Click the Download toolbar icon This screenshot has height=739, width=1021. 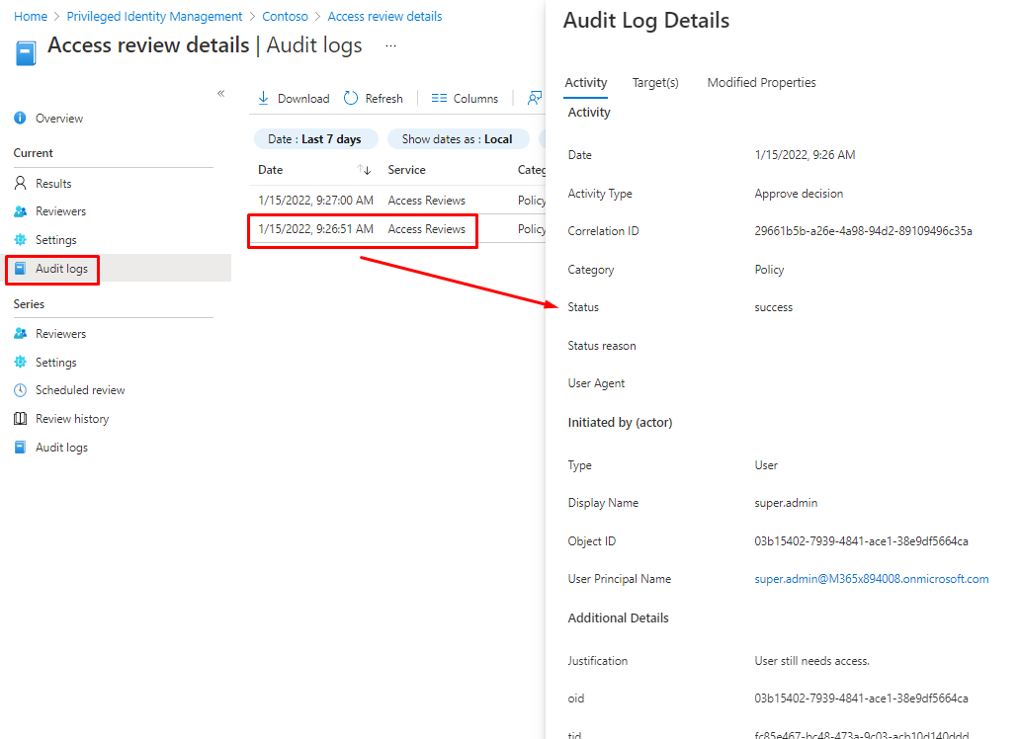click(x=264, y=98)
